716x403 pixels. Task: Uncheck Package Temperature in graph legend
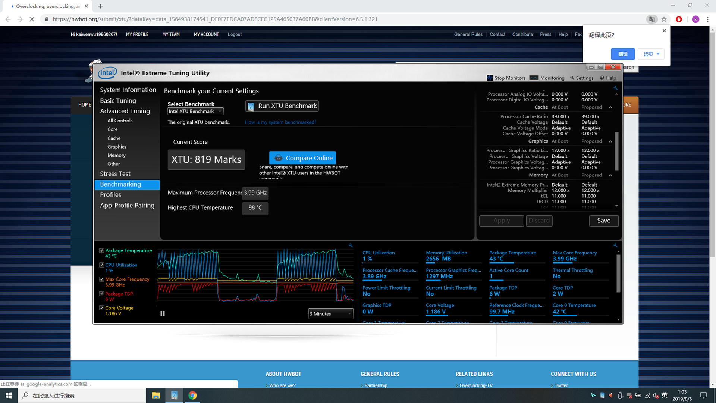102,251
